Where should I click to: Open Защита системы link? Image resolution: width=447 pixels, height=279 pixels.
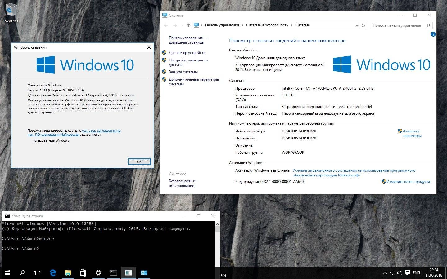pos(183,72)
